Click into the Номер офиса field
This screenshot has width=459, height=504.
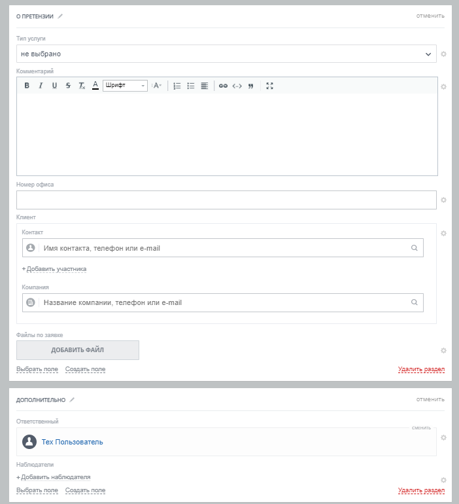[226, 200]
